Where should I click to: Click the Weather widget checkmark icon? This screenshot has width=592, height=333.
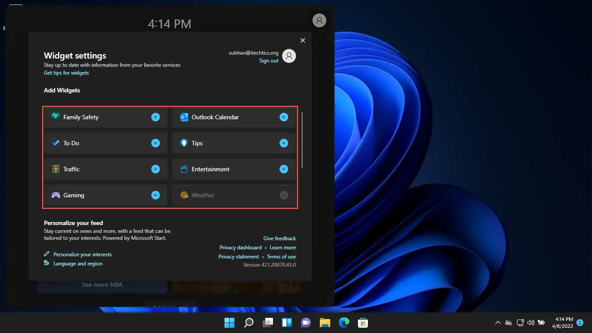tap(284, 195)
